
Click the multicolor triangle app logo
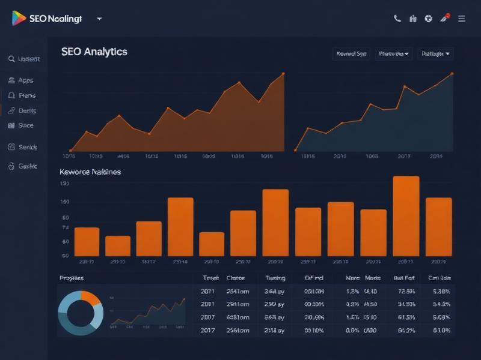point(19,18)
